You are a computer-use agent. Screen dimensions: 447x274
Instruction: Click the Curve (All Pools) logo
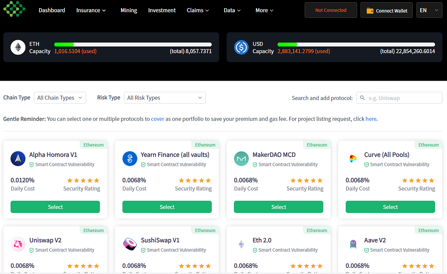(x=353, y=159)
